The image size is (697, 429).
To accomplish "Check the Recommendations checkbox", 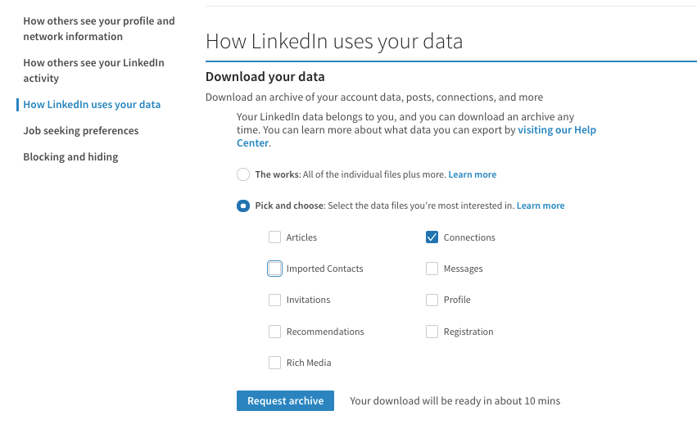I will tap(274, 332).
